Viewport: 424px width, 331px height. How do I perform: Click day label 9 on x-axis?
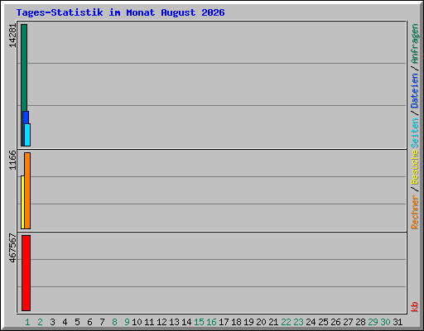(127, 322)
